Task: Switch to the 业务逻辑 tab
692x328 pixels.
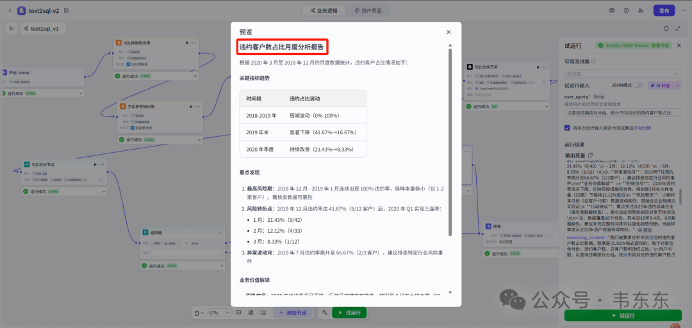Action: (x=324, y=10)
